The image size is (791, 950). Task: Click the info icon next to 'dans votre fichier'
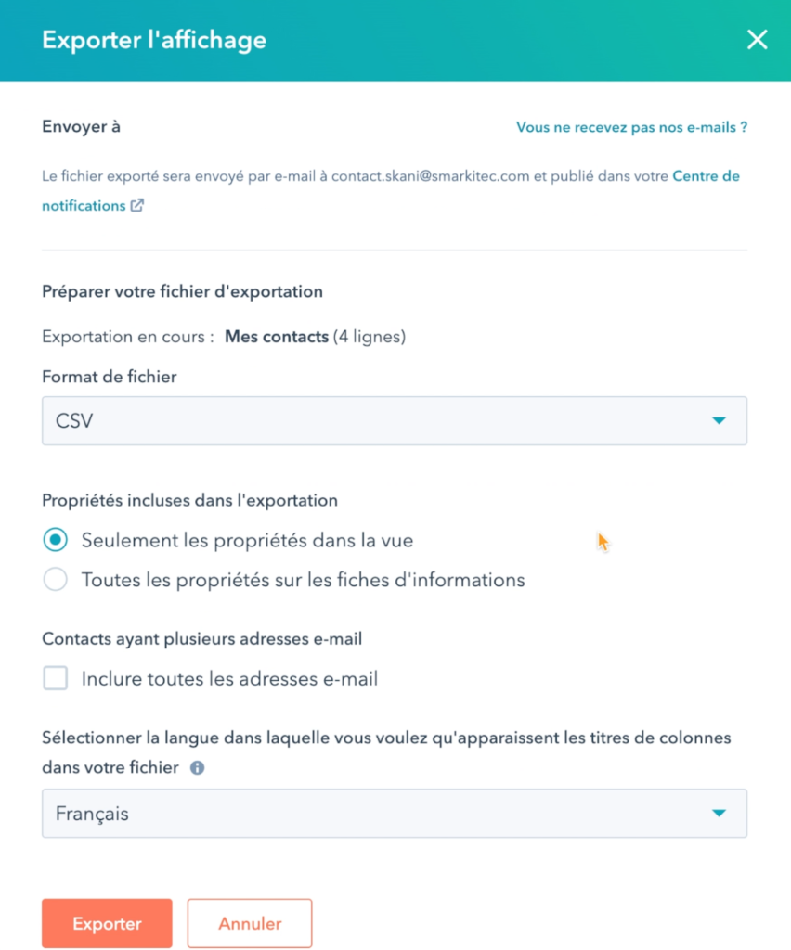(x=197, y=767)
